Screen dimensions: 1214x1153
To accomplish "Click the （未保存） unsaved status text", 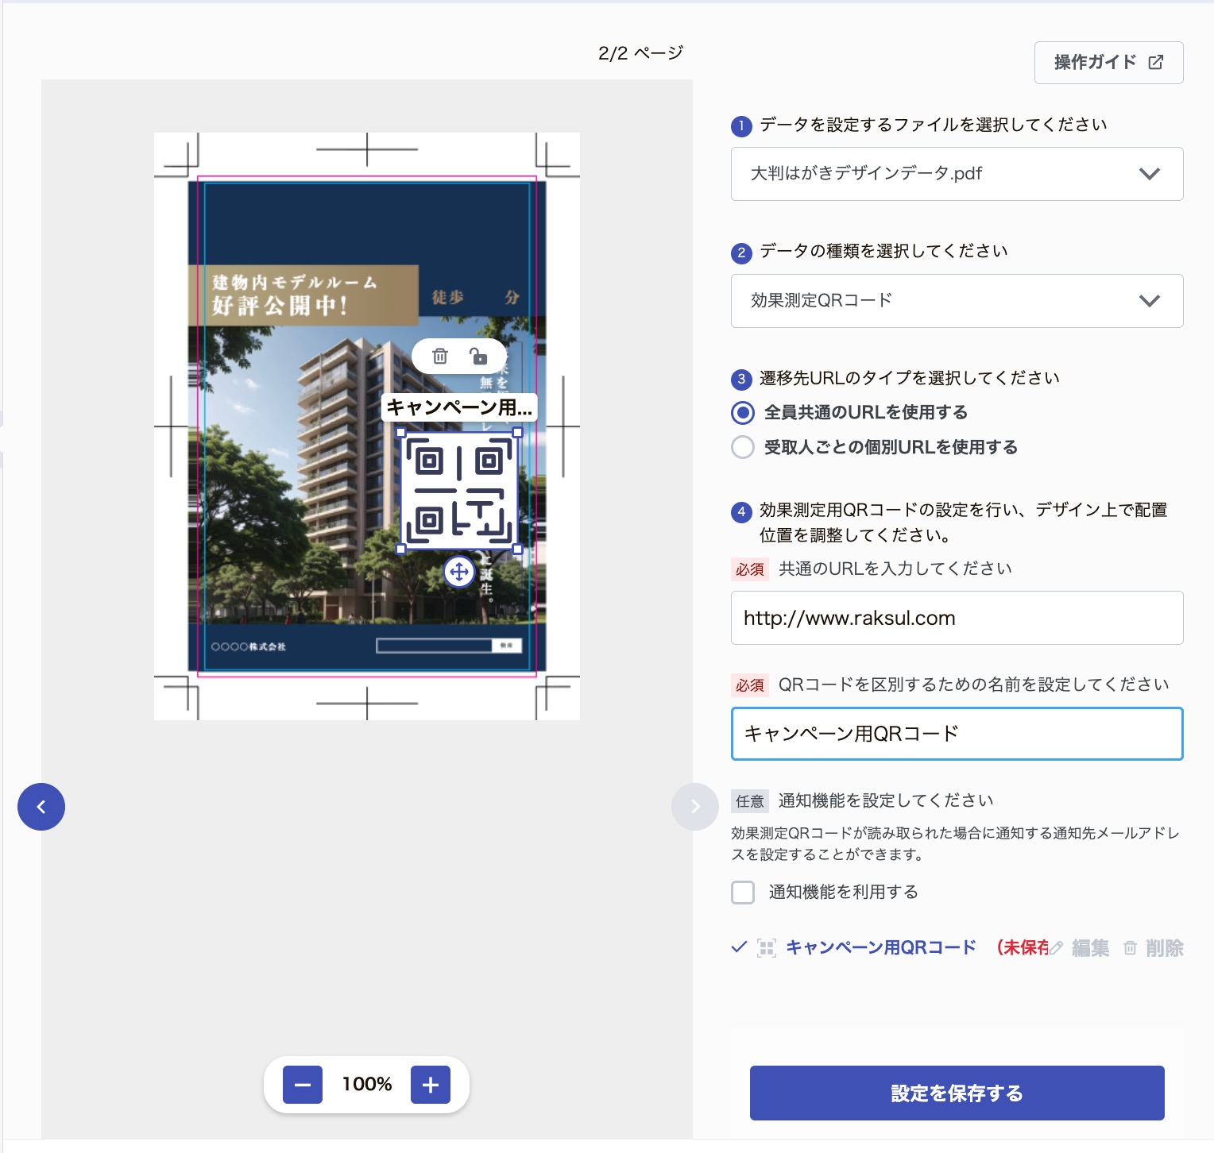I will click(x=1023, y=947).
